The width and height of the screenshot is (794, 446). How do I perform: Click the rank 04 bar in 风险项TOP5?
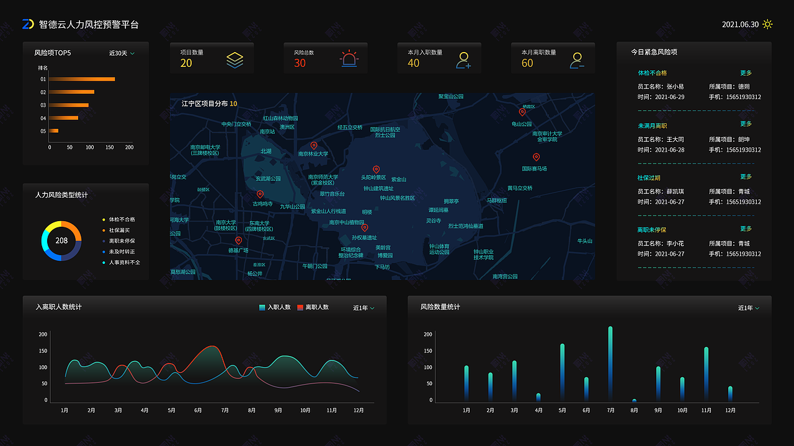64,118
